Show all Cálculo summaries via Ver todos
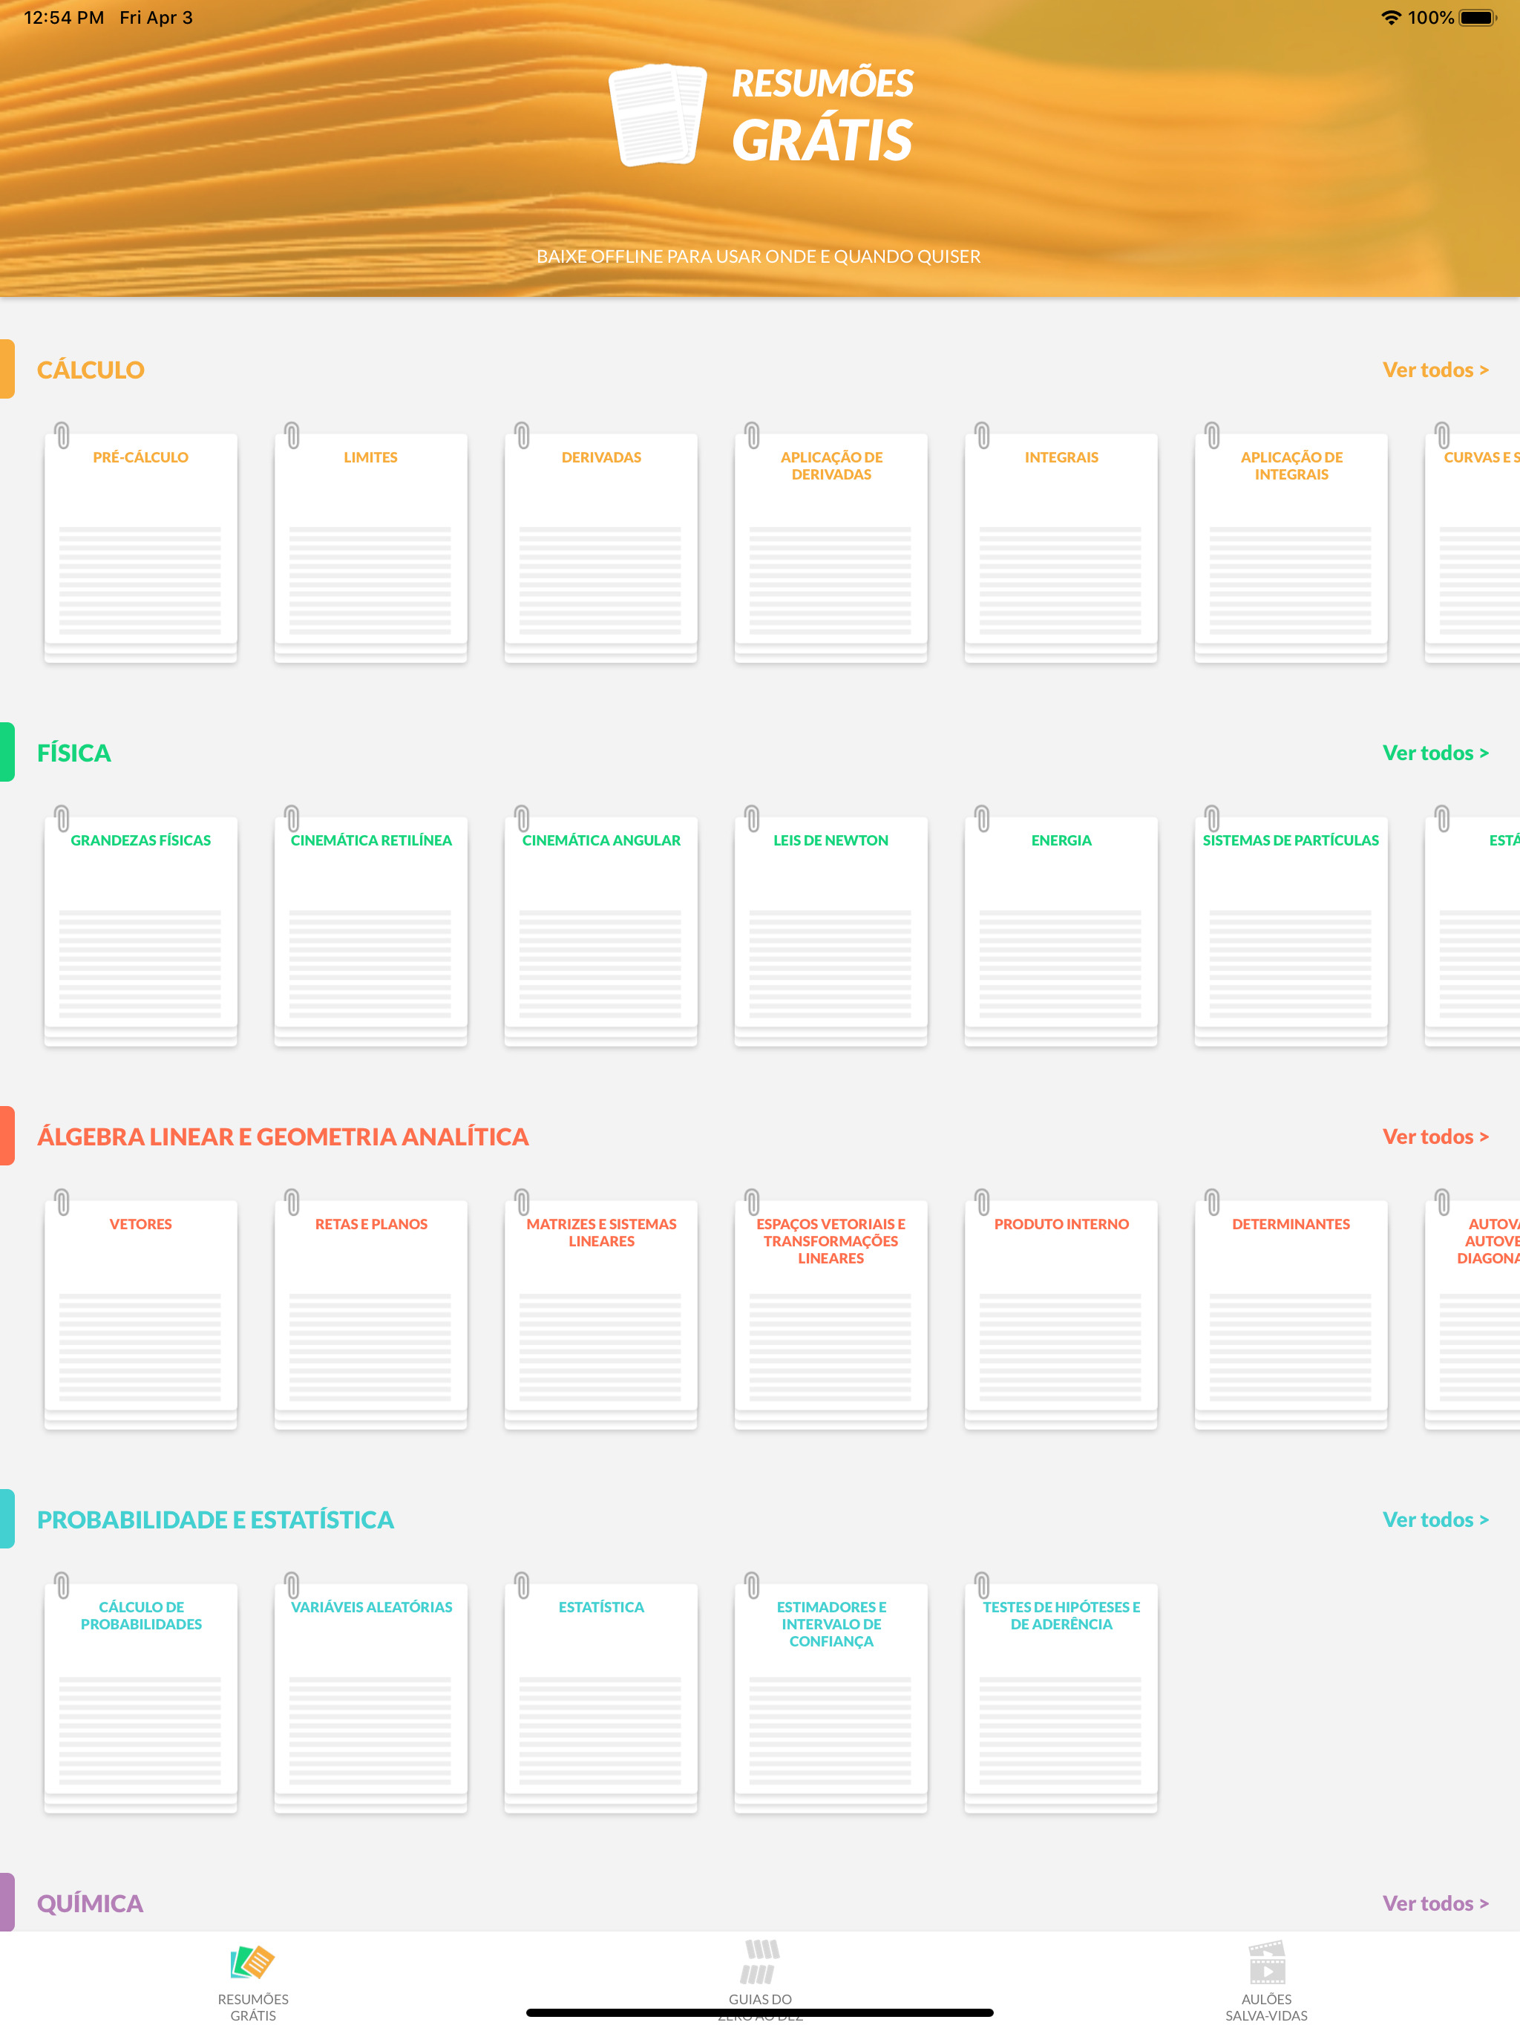 1435,370
